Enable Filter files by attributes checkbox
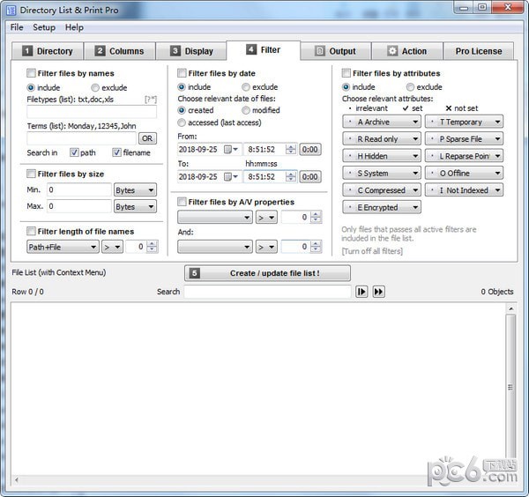This screenshot has width=529, height=497. click(x=346, y=73)
